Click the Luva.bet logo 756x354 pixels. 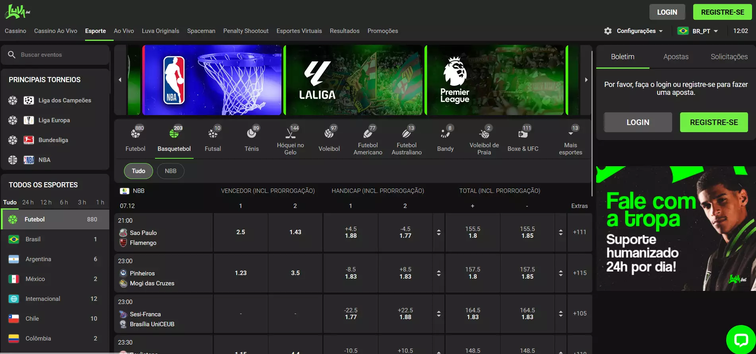[17, 12]
